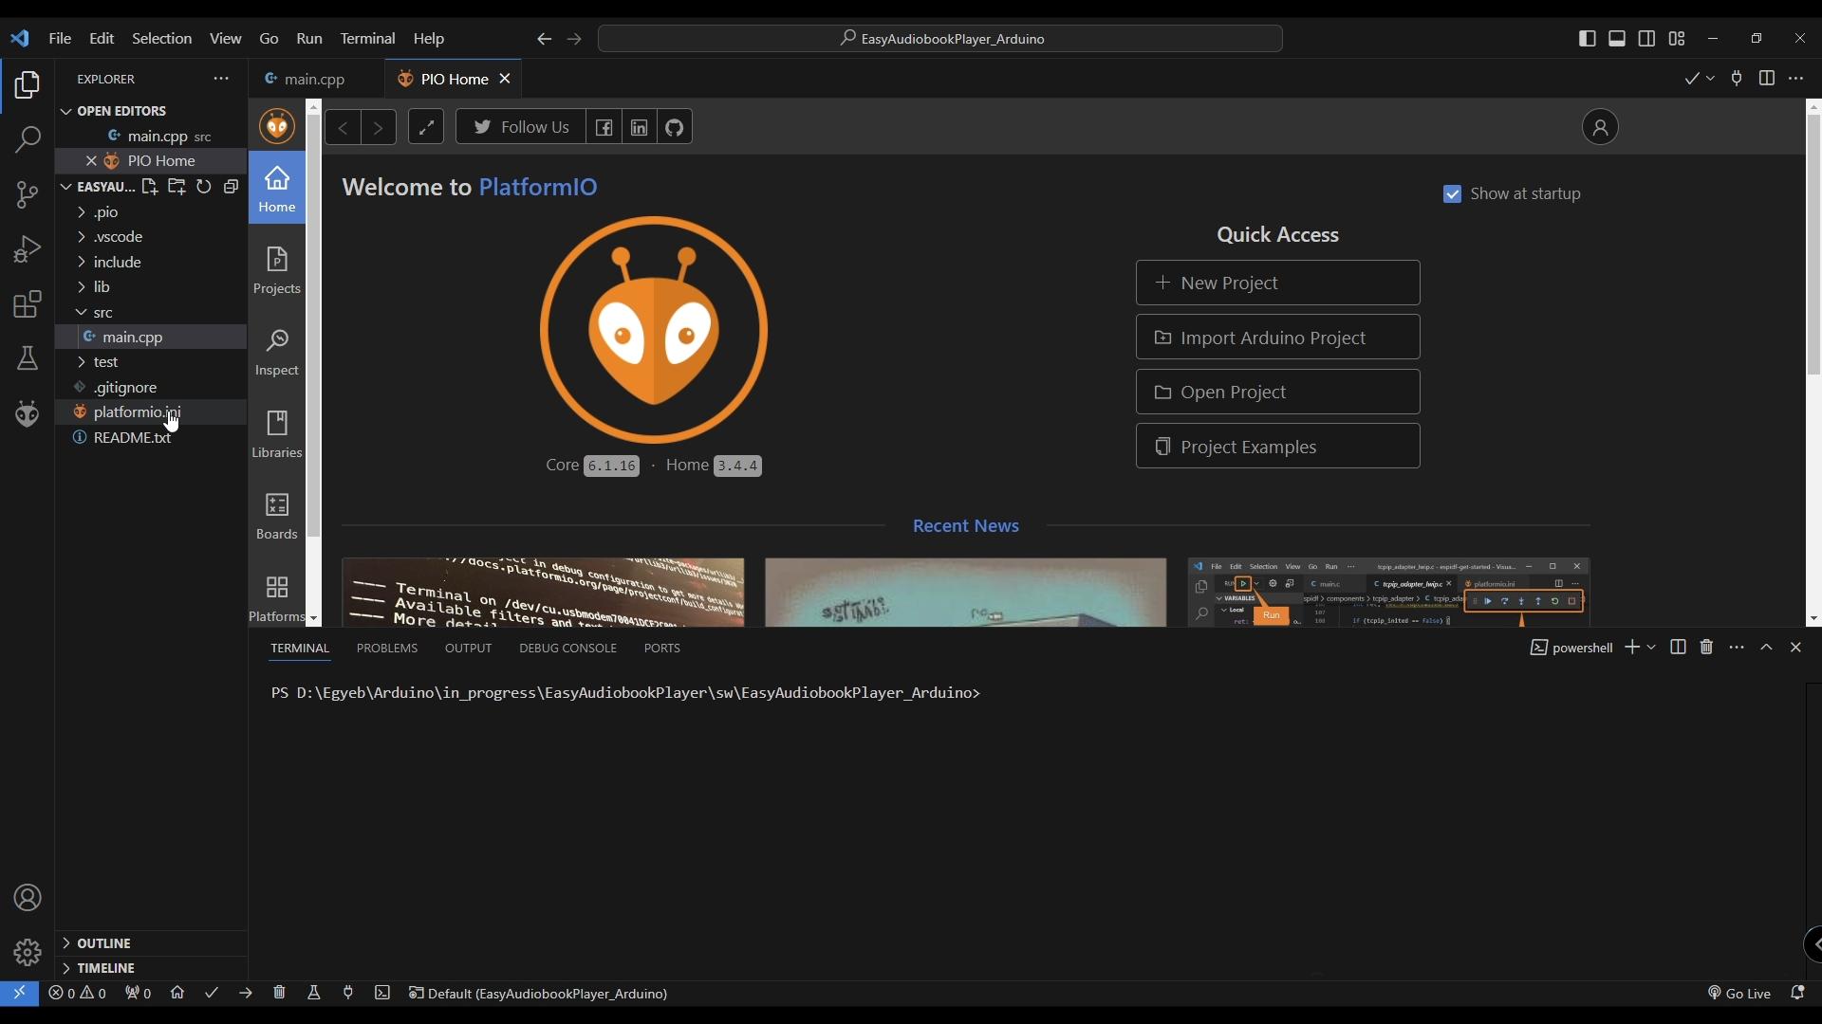Image resolution: width=1822 pixels, height=1024 pixels.
Task: Open PlatformIO new terminal from status bar
Action: click(x=382, y=993)
